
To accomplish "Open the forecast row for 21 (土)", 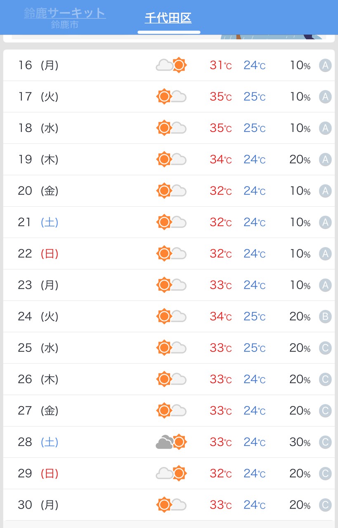I will coord(169,222).
